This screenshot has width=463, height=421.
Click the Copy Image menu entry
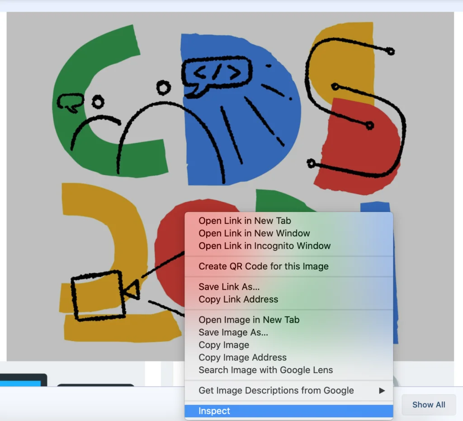point(289,345)
